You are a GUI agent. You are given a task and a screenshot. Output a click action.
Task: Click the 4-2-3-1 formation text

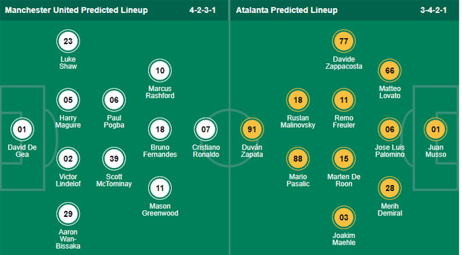pyautogui.click(x=202, y=10)
